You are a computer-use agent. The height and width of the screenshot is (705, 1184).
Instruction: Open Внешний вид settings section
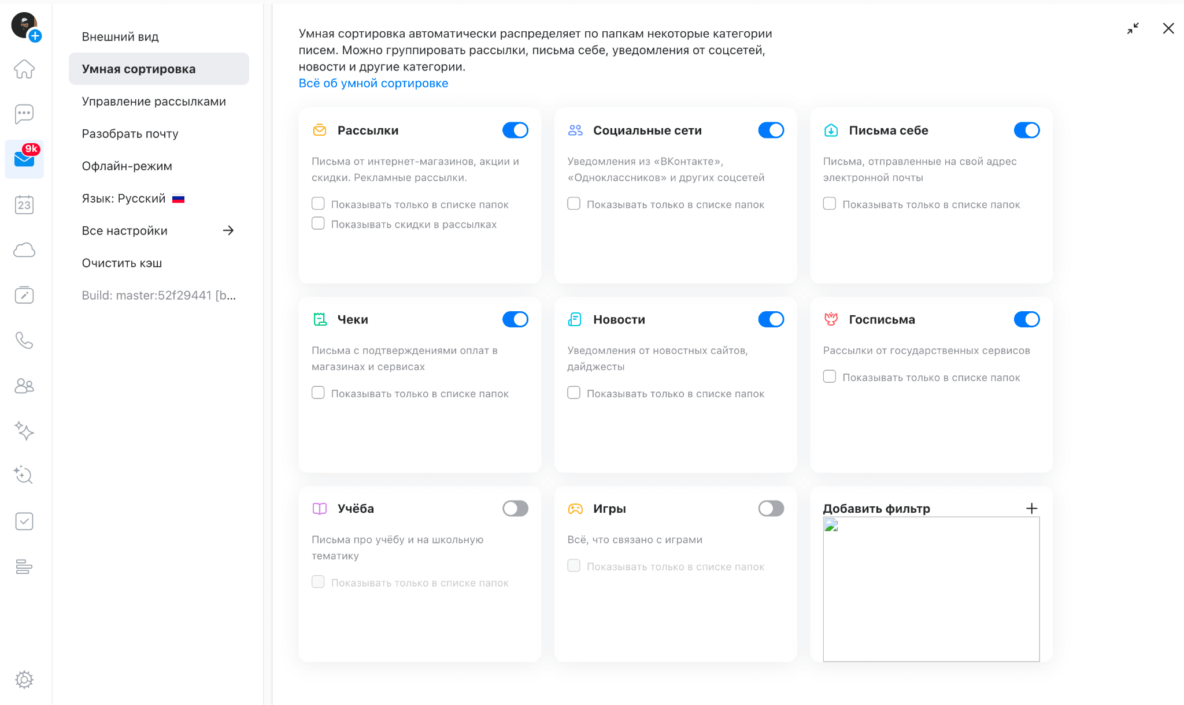tap(158, 36)
